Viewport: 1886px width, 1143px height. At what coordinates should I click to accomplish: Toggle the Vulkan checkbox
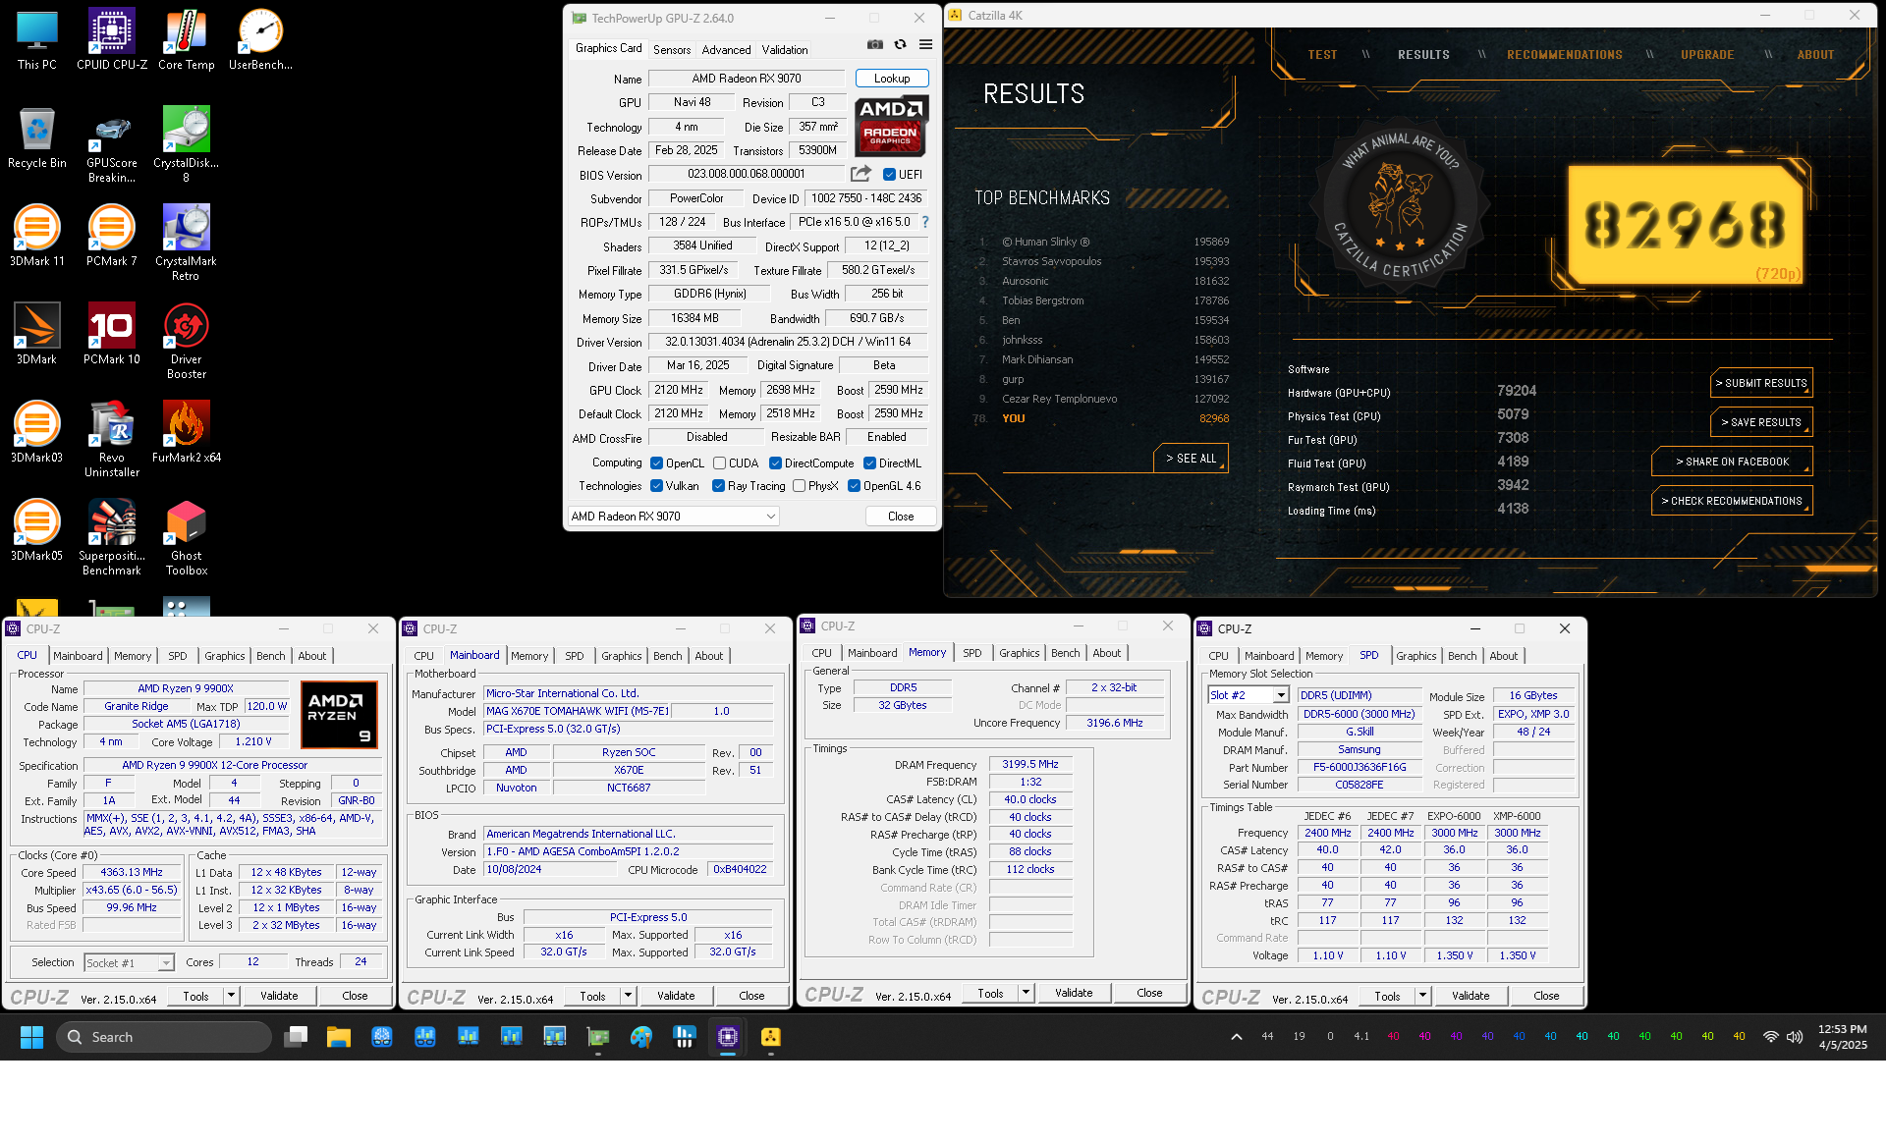[x=656, y=486]
